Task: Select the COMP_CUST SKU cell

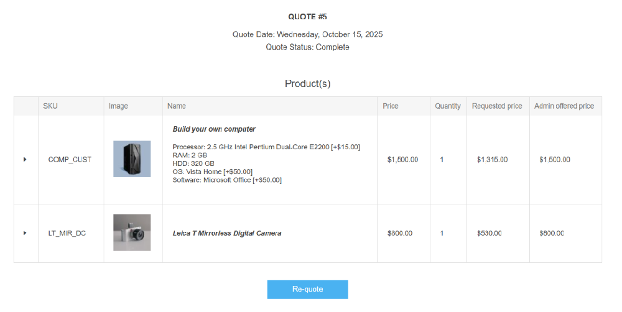Action: click(x=70, y=160)
